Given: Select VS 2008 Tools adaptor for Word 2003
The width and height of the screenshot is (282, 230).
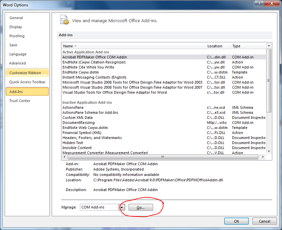Looking at the screenshot, I should pyautogui.click(x=164, y=82).
